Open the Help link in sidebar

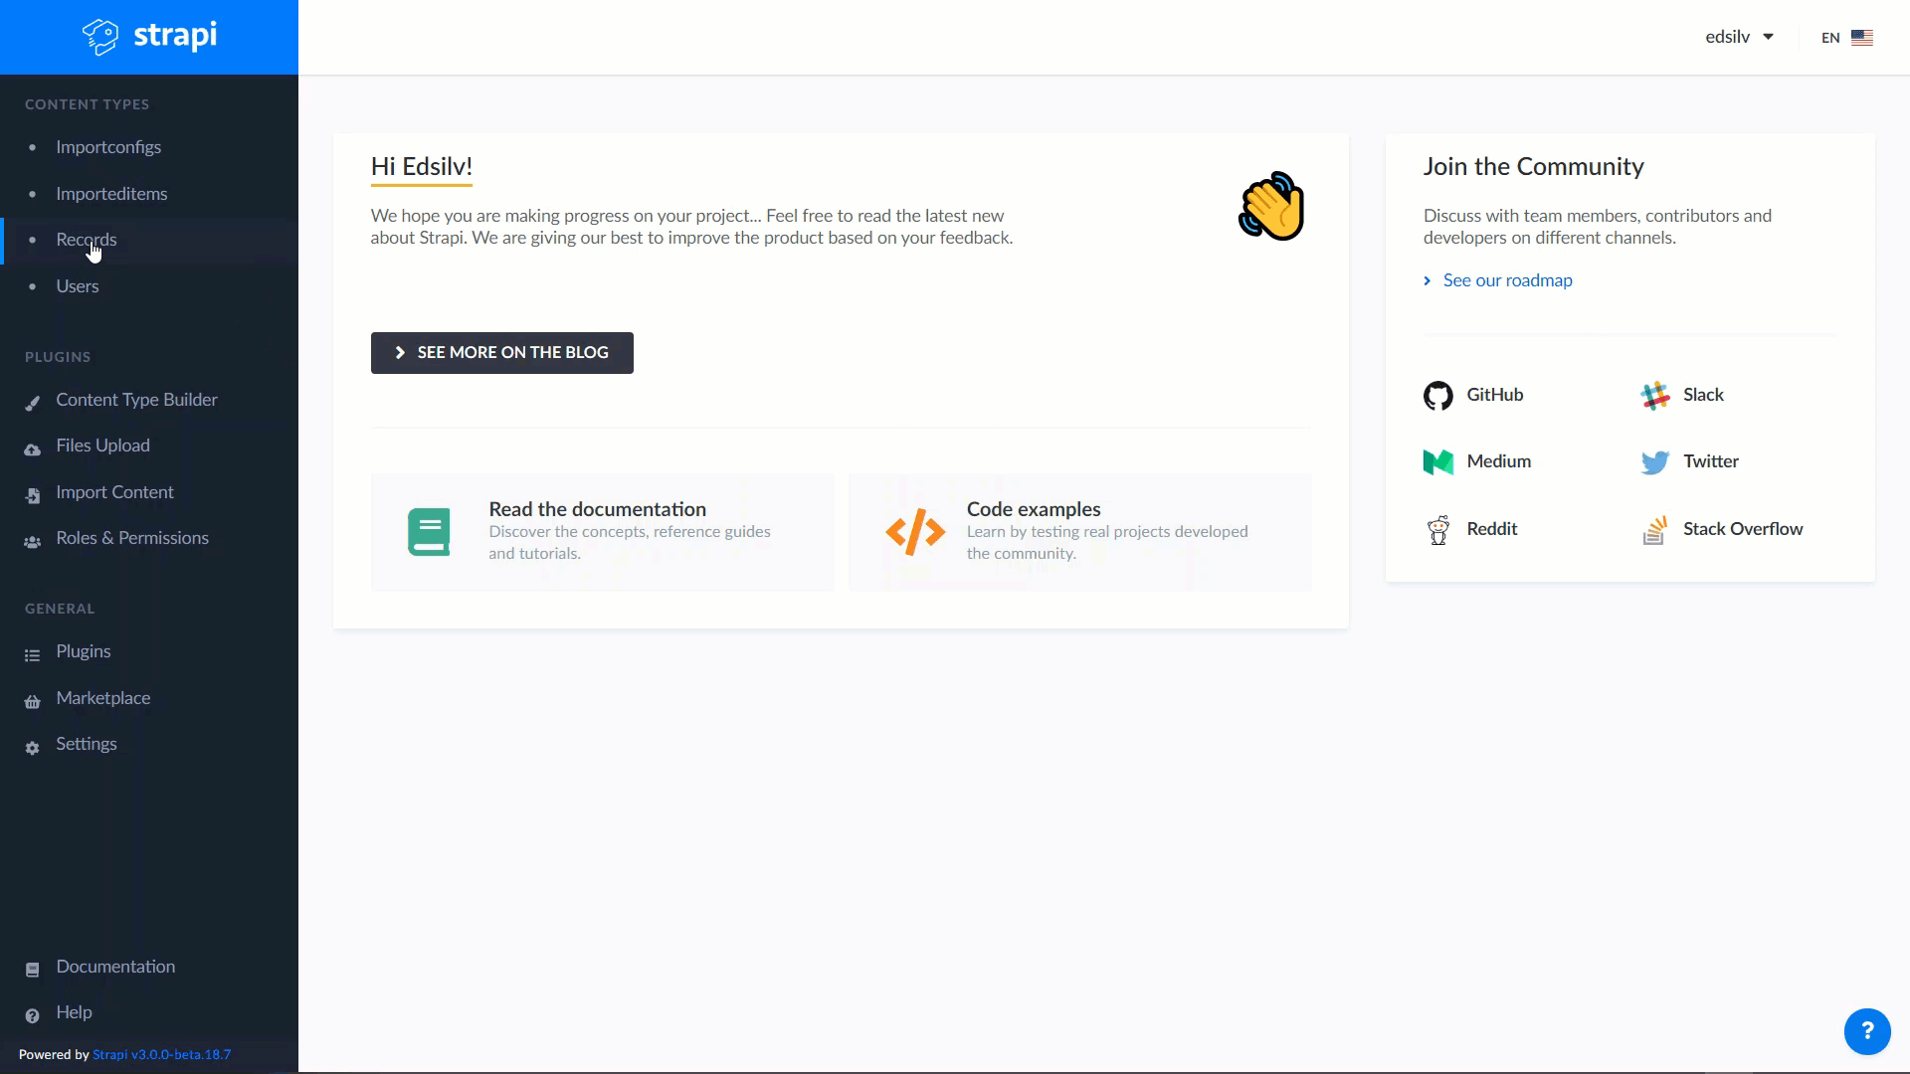coord(149,1012)
